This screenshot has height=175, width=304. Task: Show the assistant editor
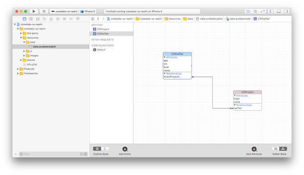point(256,11)
